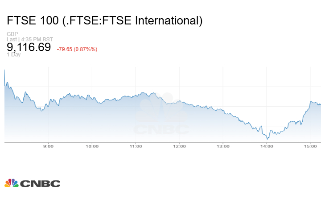Click the 11:00 time axis label
Image resolution: width=321 pixels, height=200 pixels.
coord(136,146)
